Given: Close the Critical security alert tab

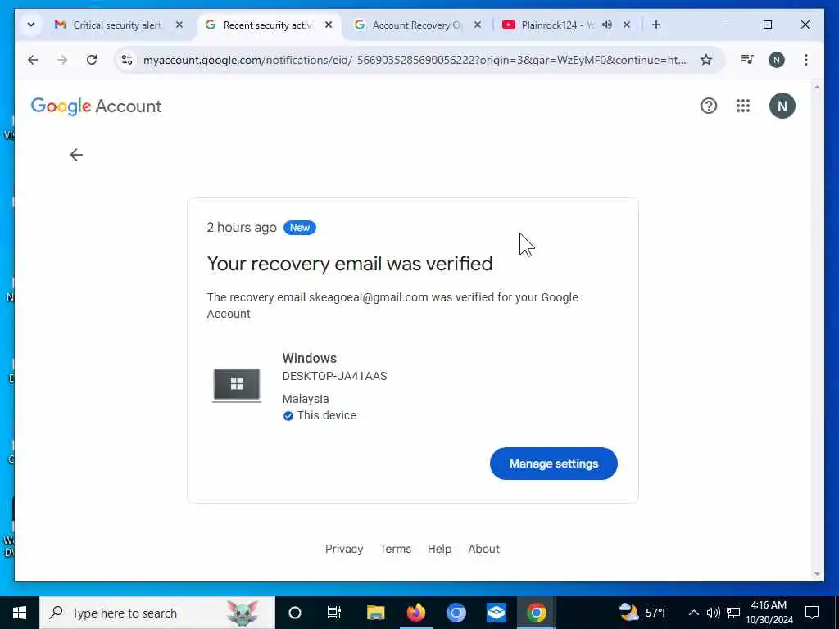Looking at the screenshot, I should point(179,25).
